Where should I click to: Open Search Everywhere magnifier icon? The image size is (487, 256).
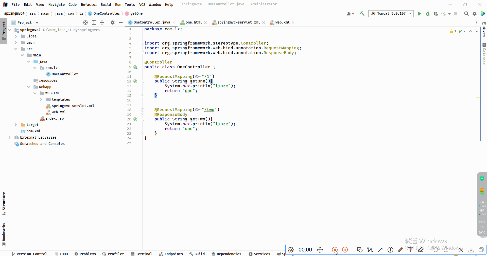(x=466, y=14)
